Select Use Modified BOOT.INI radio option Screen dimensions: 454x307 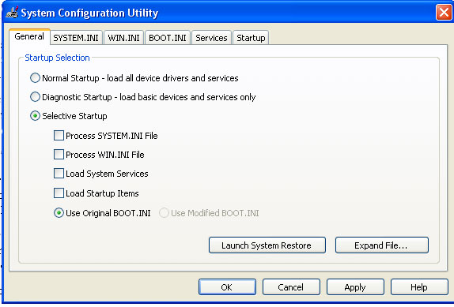(x=164, y=213)
